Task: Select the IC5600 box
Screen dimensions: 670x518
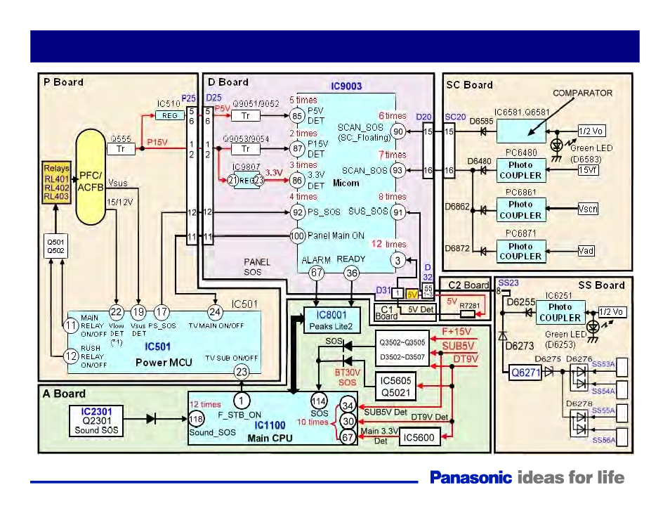Action: [x=419, y=437]
